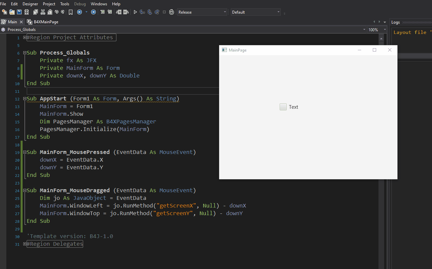Undo the last edit

click(x=56, y=12)
